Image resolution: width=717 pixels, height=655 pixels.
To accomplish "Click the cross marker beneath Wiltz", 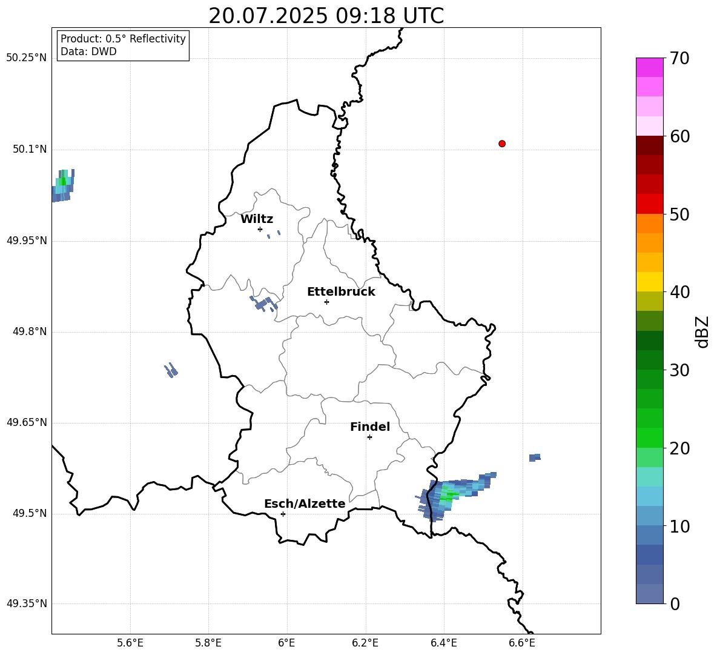I will (x=260, y=229).
